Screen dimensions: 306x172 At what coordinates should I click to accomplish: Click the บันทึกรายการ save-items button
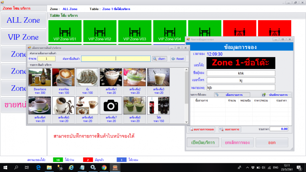click(x=276, y=95)
